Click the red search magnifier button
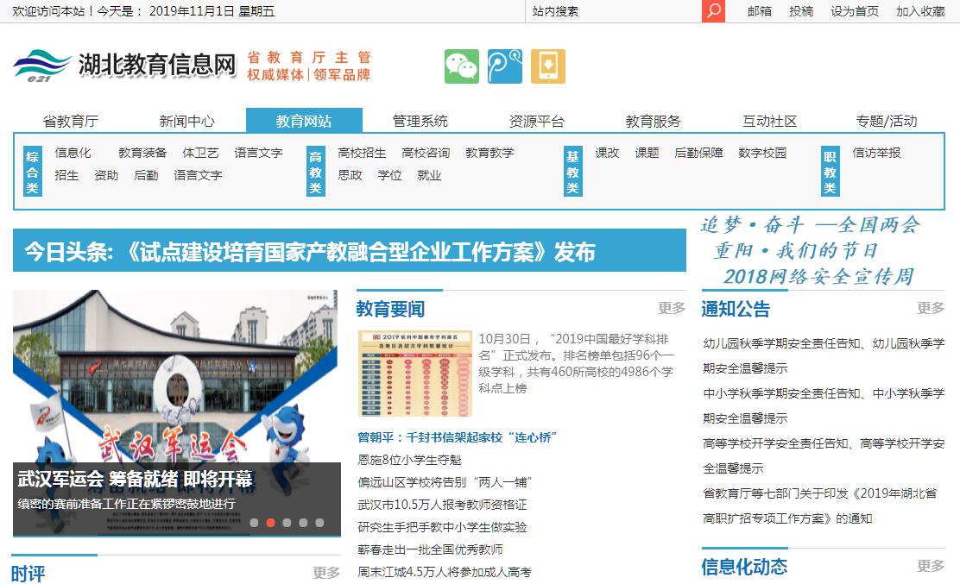 (x=713, y=11)
